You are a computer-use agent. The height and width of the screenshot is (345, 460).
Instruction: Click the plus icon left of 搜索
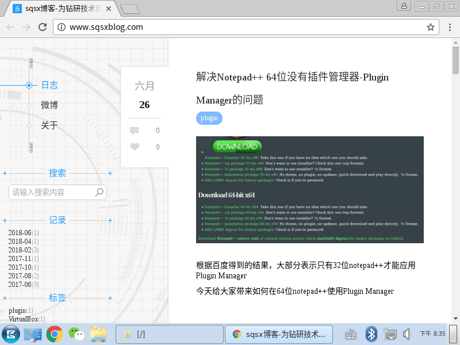tap(5, 174)
